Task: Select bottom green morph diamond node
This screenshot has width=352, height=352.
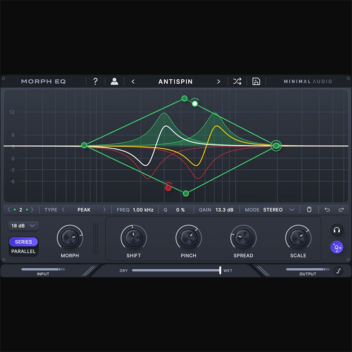Action: pos(186,193)
